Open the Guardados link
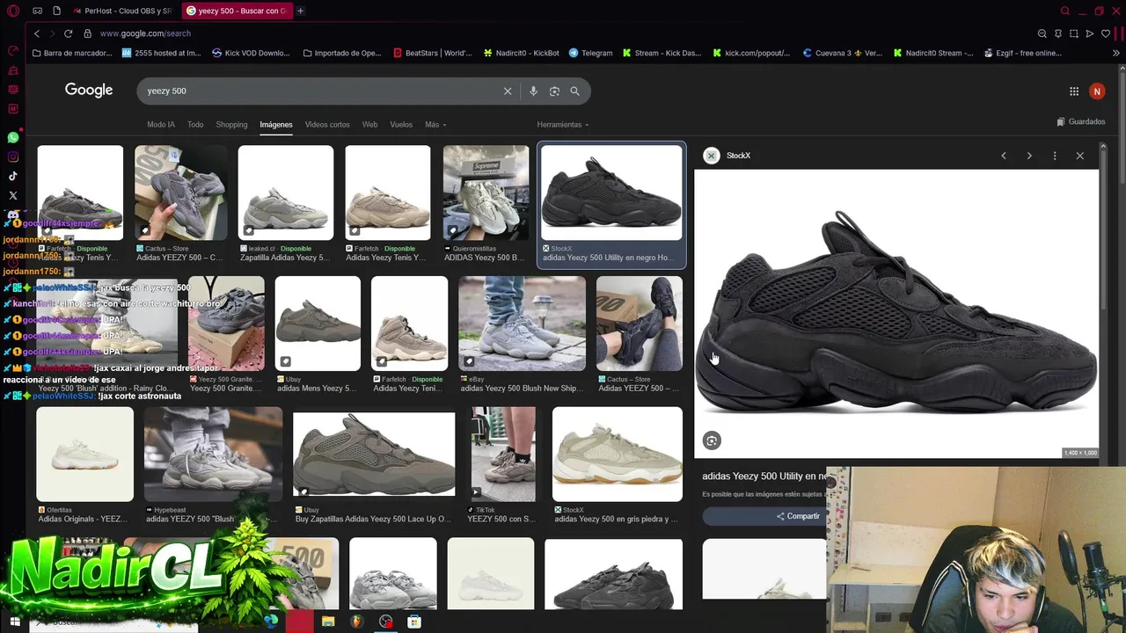Screen dimensions: 1126x633 pos(1081,121)
